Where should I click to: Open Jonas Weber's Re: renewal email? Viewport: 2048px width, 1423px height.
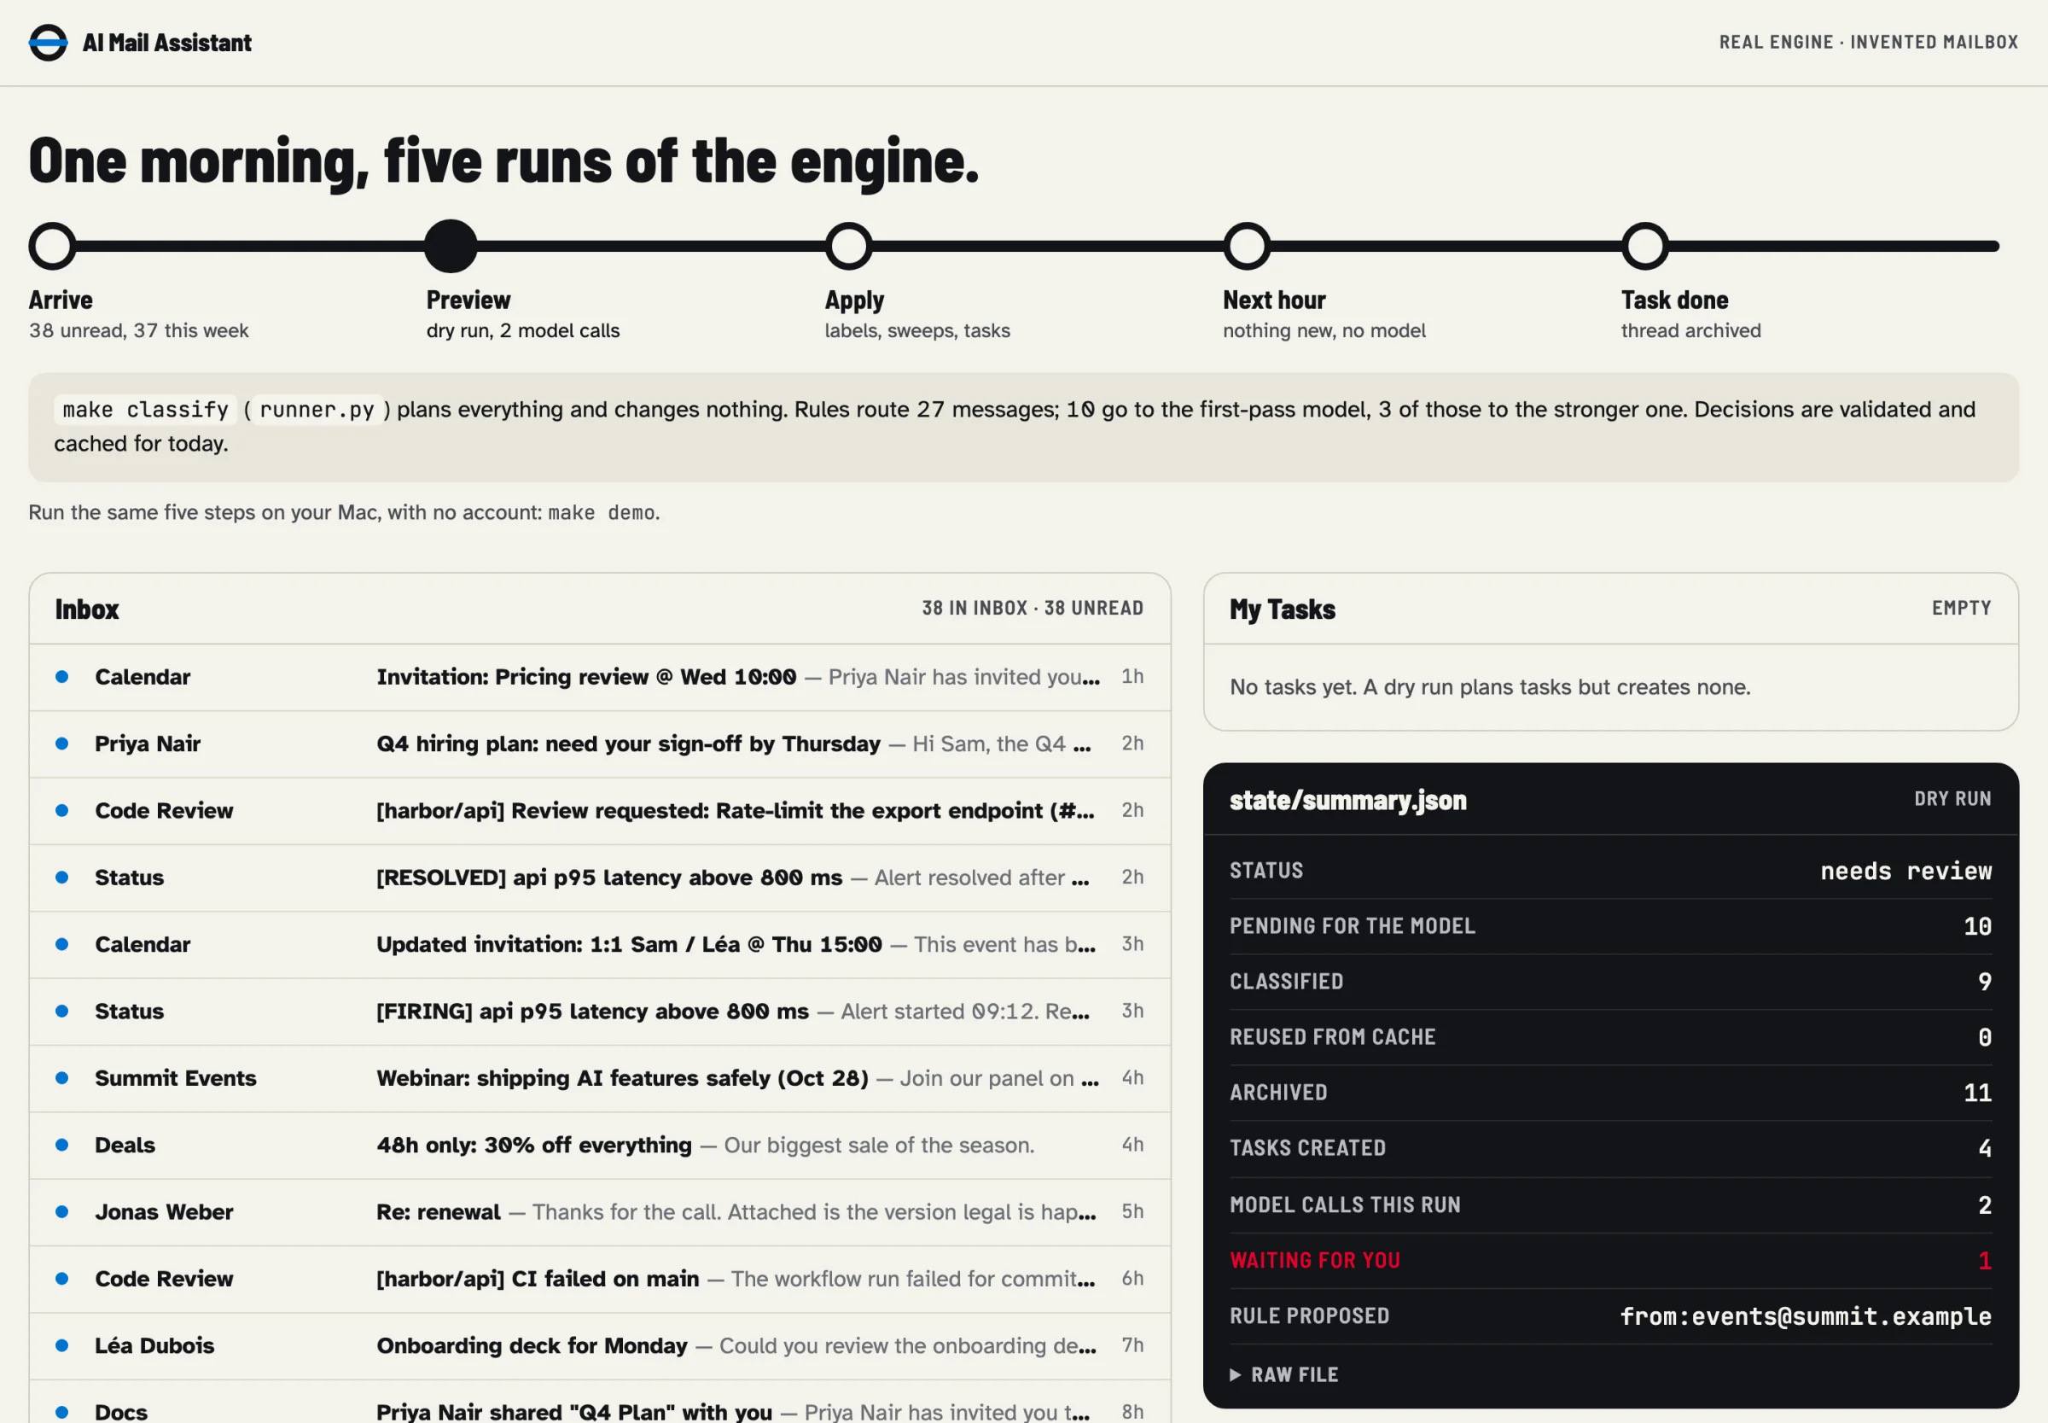(600, 1211)
